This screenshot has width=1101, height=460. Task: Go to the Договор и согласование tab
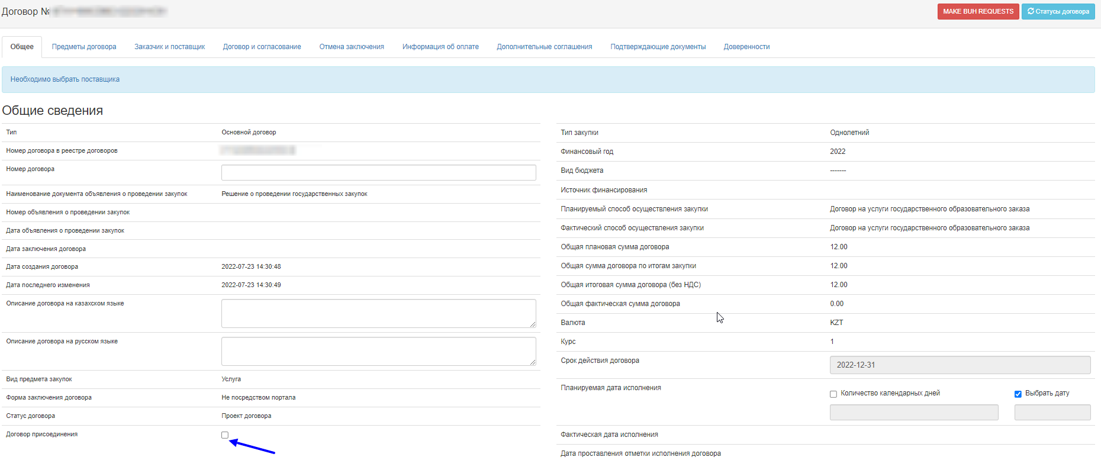[x=262, y=47]
